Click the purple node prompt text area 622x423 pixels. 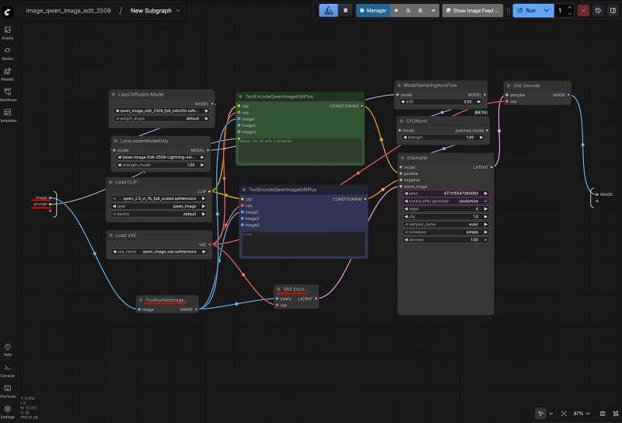(303, 243)
